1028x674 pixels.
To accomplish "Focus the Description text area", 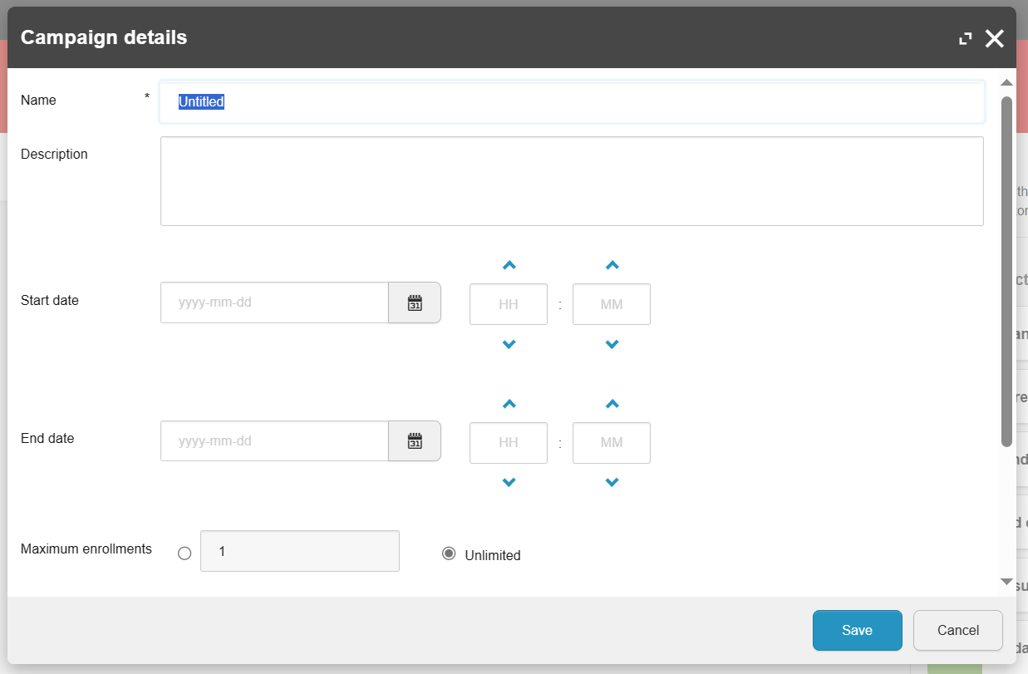I will [572, 181].
